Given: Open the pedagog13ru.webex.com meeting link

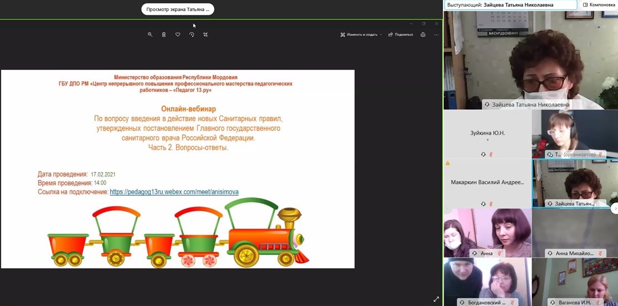Looking at the screenshot, I should (x=174, y=192).
